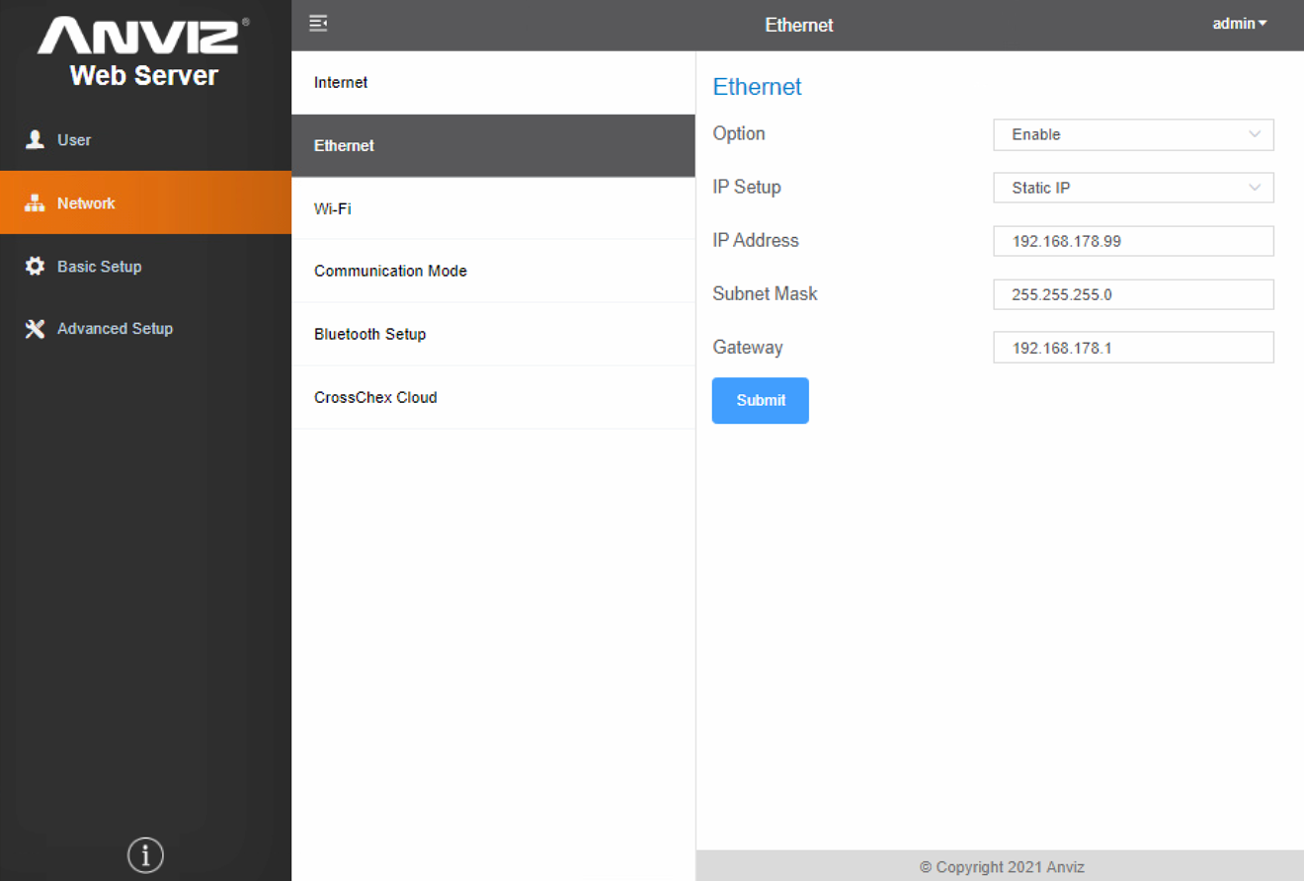Open the admin user menu
This screenshot has width=1304, height=881.
[1239, 24]
